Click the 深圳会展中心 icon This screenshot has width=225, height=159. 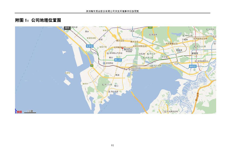196,61
